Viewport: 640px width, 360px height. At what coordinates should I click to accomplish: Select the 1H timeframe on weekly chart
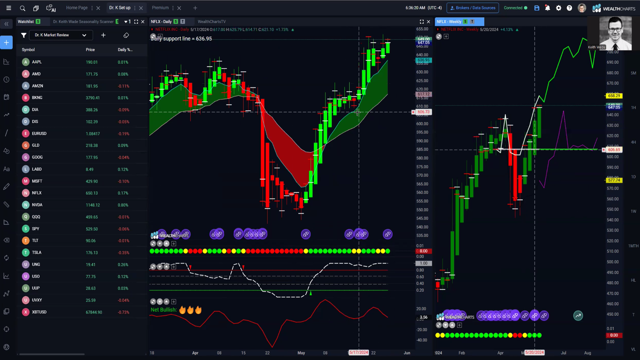point(633,108)
